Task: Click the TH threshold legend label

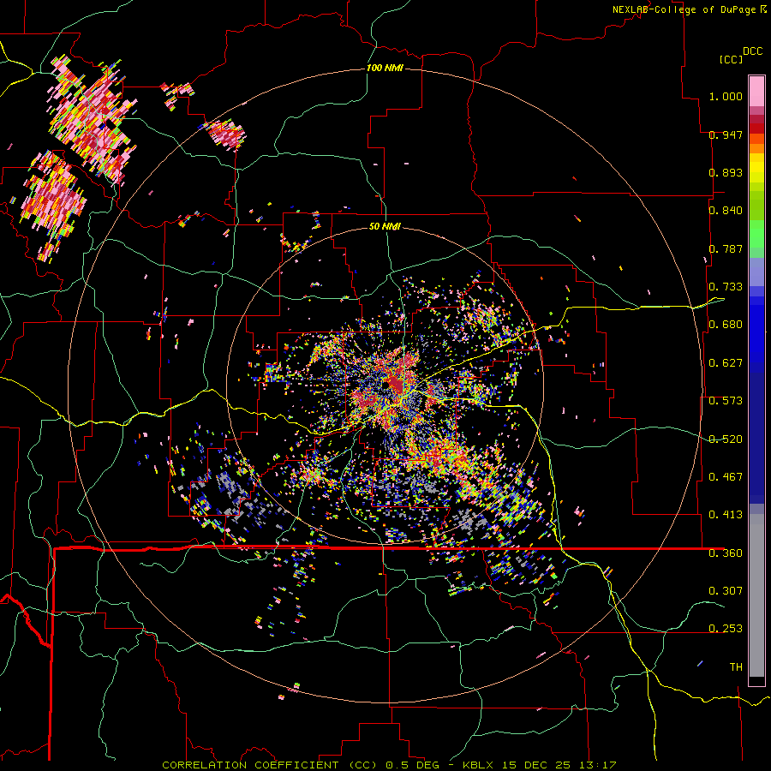Action: click(x=736, y=667)
